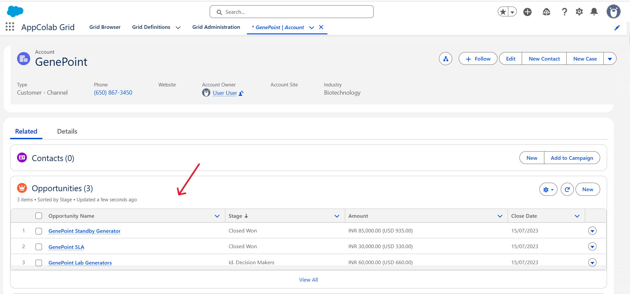
Task: Select the GenePoint SLA row checkbox
Action: pos(39,247)
